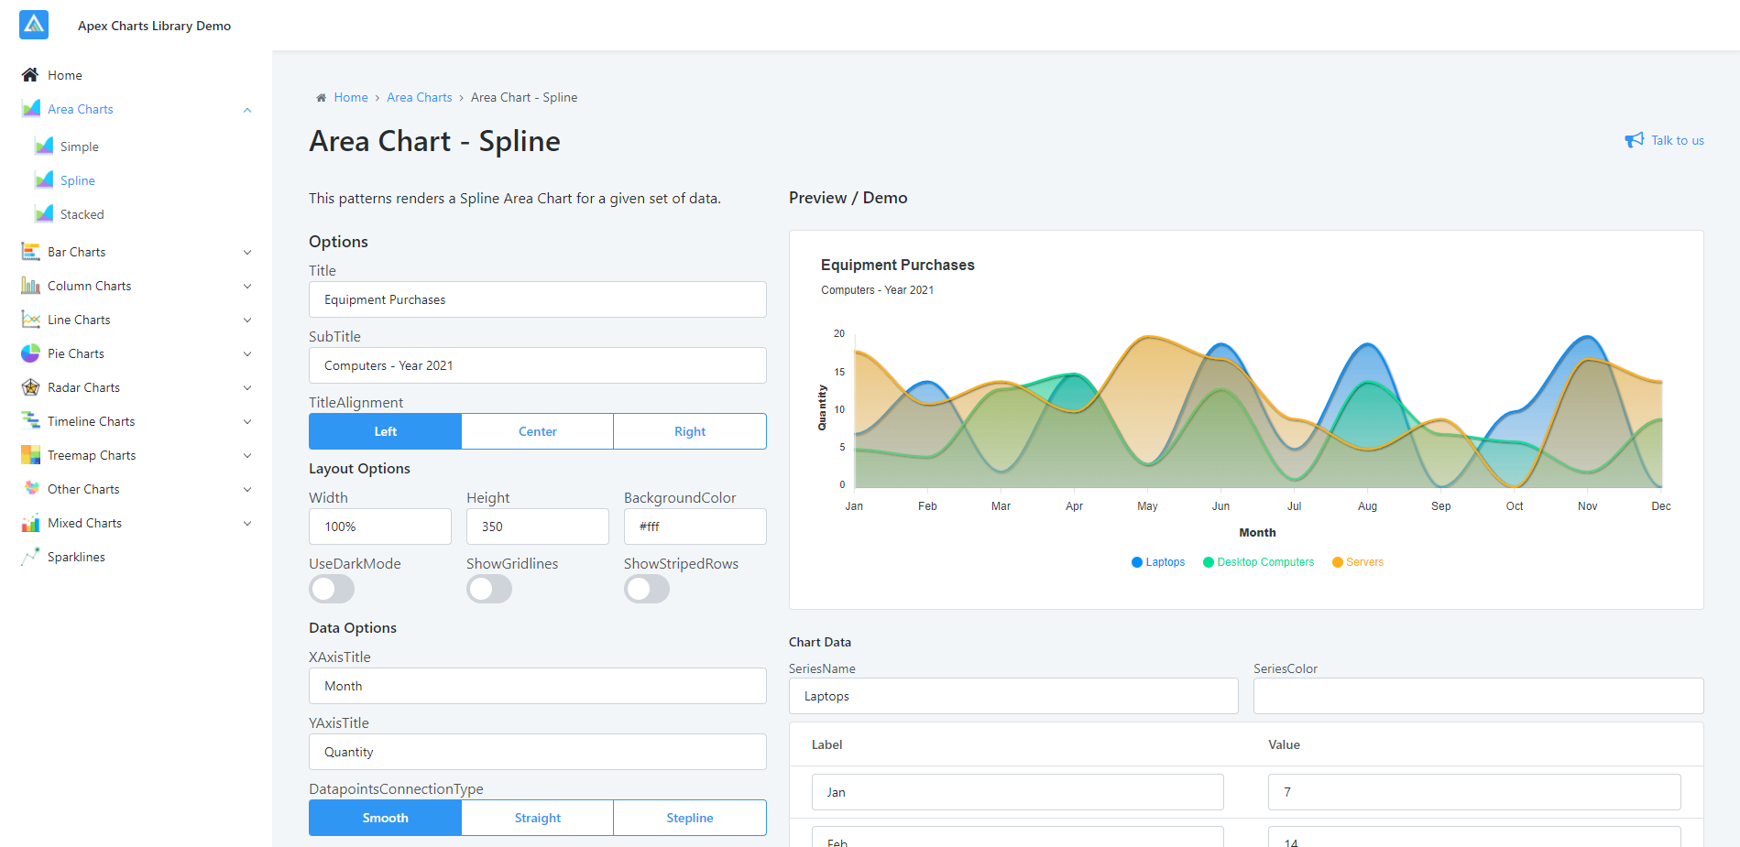Expand the Line Charts section

[x=246, y=320]
